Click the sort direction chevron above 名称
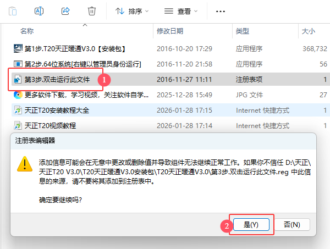 (x=85, y=25)
